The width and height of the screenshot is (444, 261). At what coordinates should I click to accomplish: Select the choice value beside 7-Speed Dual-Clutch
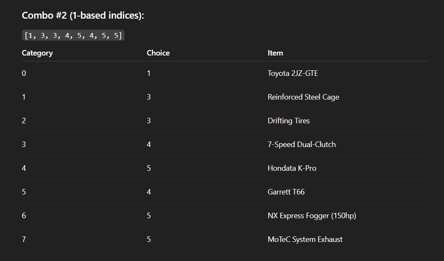coord(149,144)
